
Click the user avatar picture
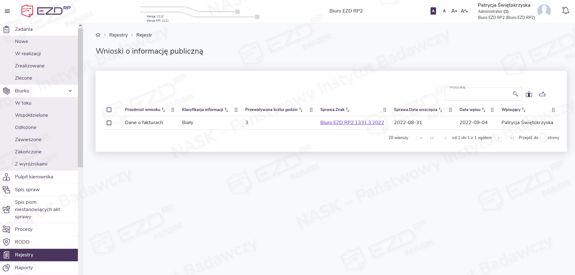tap(544, 11)
